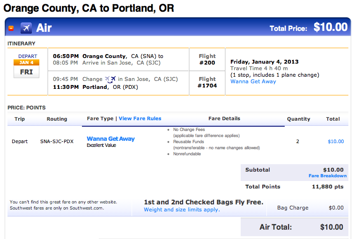Click the Fare Details column header

coord(224,119)
